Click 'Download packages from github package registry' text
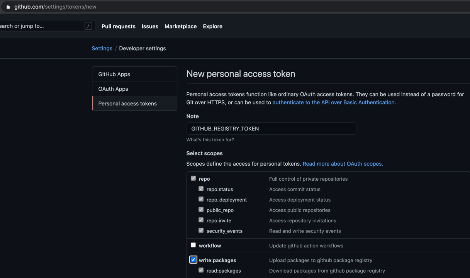 pyautogui.click(x=327, y=271)
